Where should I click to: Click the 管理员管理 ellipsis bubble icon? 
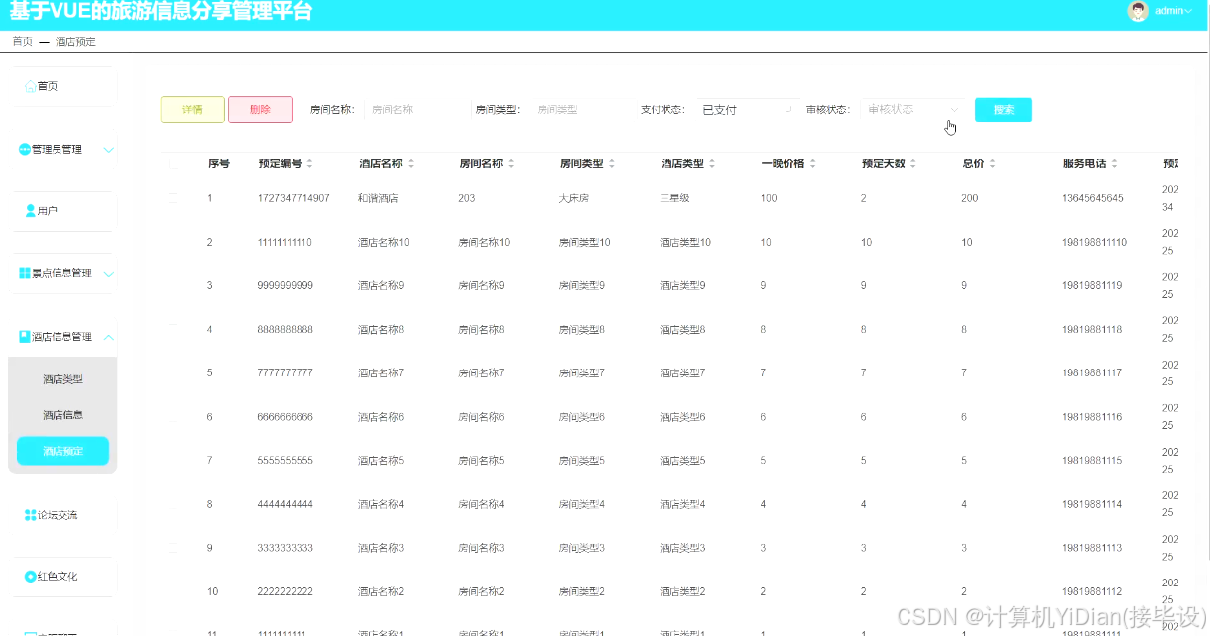[25, 150]
